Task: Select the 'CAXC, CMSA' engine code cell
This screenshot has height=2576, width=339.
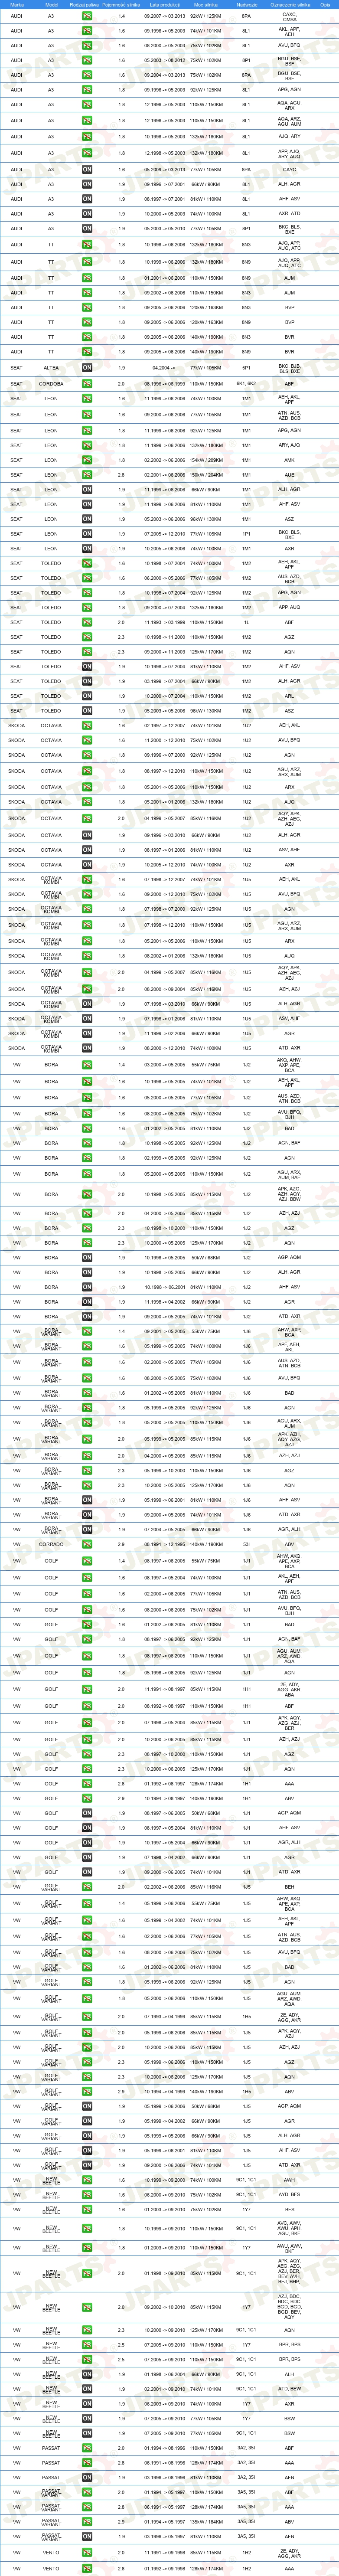Action: (290, 17)
